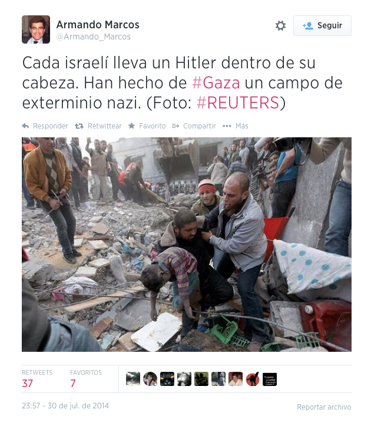Click the black text-square last avatar

pyautogui.click(x=270, y=379)
